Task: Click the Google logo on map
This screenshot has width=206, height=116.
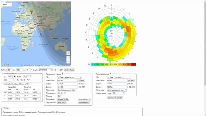Action: click(5, 65)
